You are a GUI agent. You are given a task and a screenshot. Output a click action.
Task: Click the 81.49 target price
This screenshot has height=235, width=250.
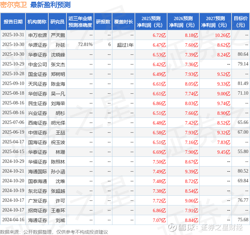point(243,84)
